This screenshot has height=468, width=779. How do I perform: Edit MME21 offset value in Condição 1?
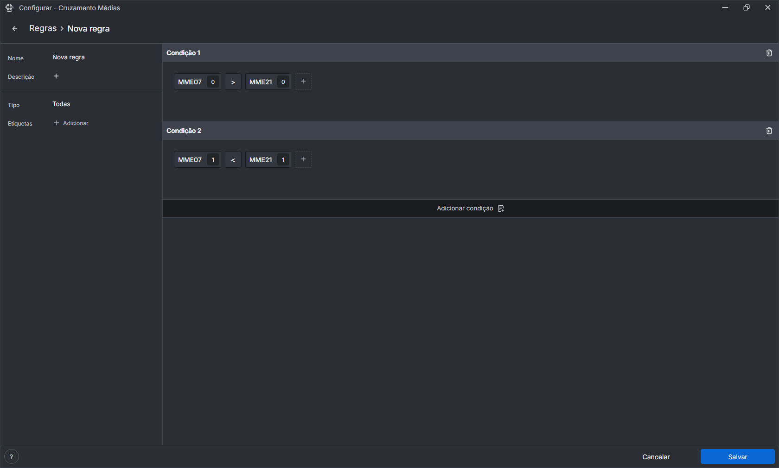(283, 82)
